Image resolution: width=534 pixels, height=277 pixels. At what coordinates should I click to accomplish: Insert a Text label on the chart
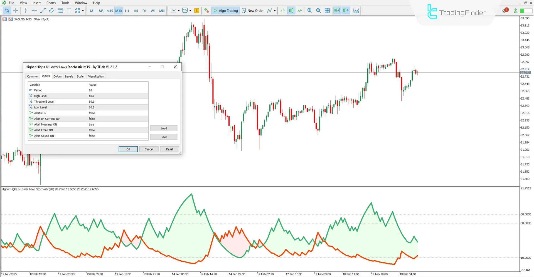tap(69, 11)
